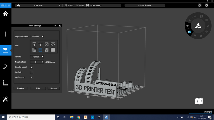This screenshot has width=214, height=120.
Task: Choose the hollow cup shell infill
Action: click(34, 44)
